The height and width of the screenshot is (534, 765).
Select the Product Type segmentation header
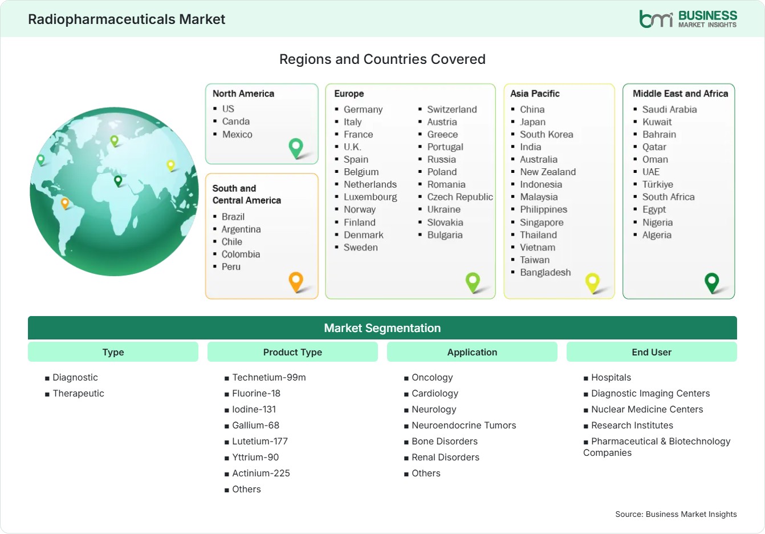292,352
